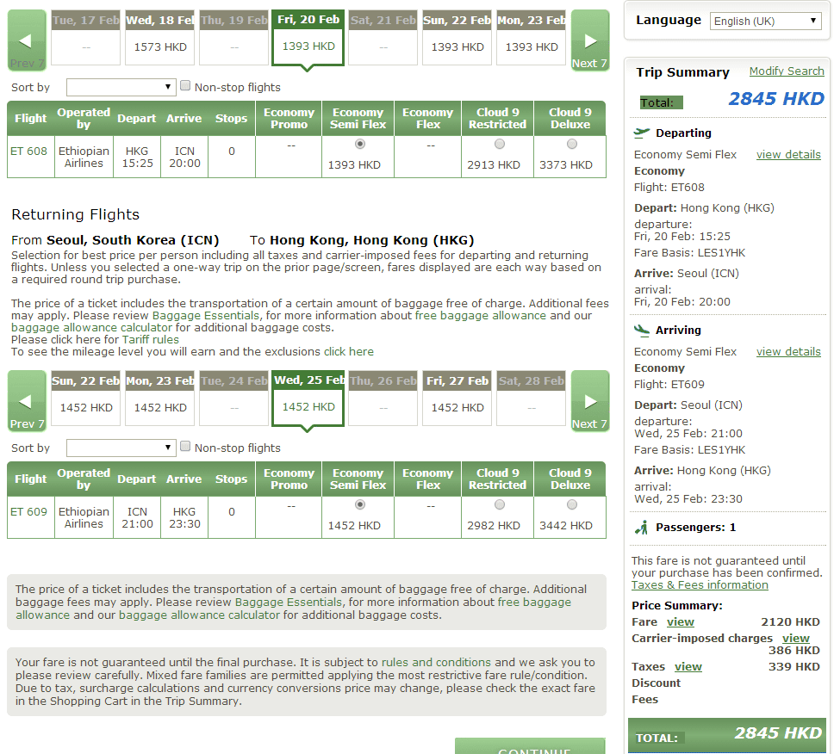This screenshot has width=834, height=754.
Task: Click Next 7 arrow for returning dates
Action: click(590, 401)
